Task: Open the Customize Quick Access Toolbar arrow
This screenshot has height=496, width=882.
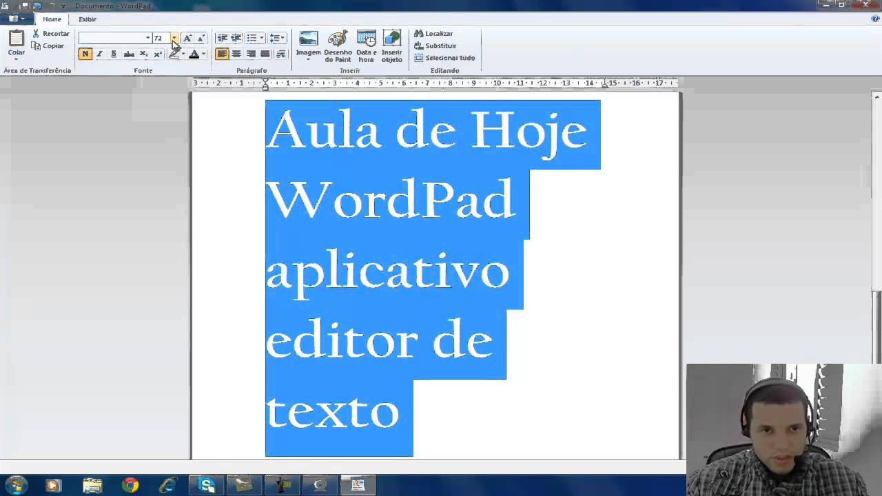Action: coord(63,6)
